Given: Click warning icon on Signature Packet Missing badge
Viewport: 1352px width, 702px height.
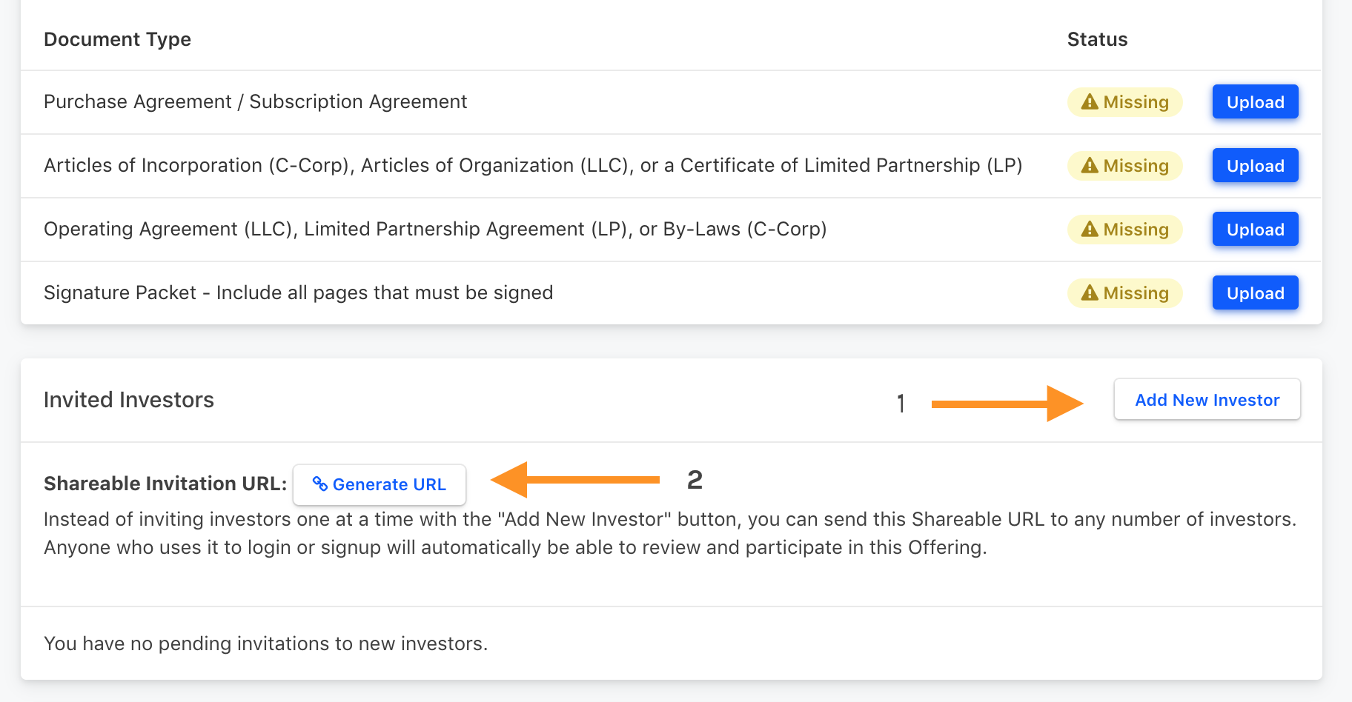Looking at the screenshot, I should pos(1090,293).
